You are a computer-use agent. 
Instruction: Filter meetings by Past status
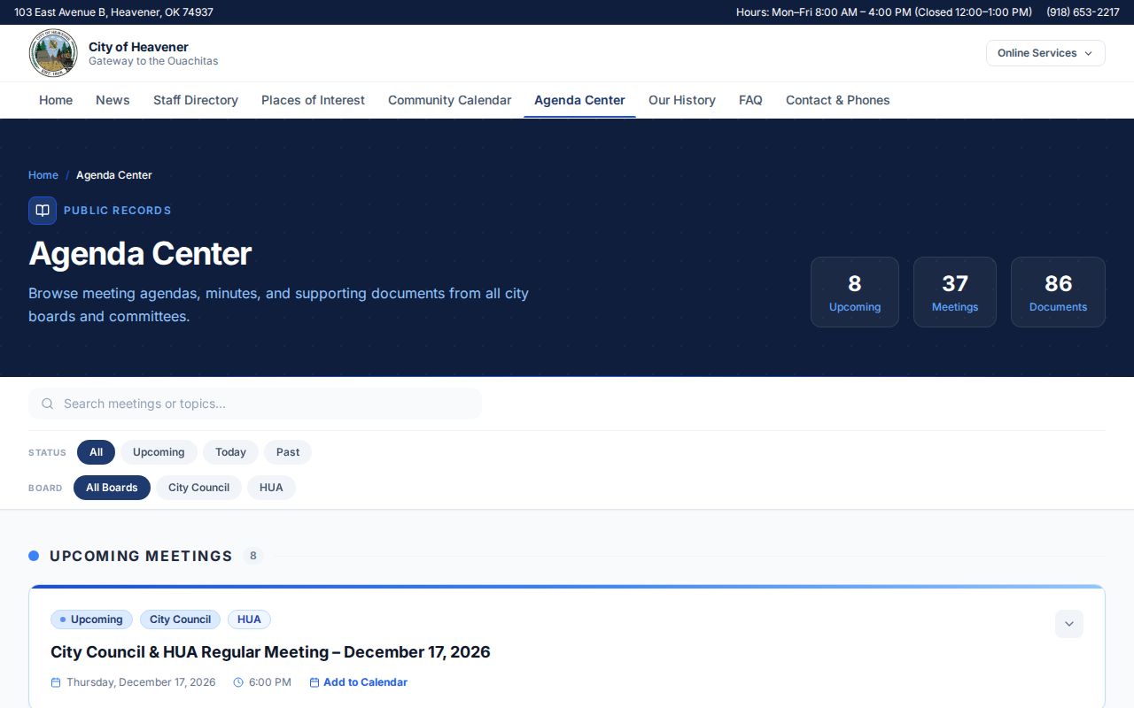click(288, 452)
